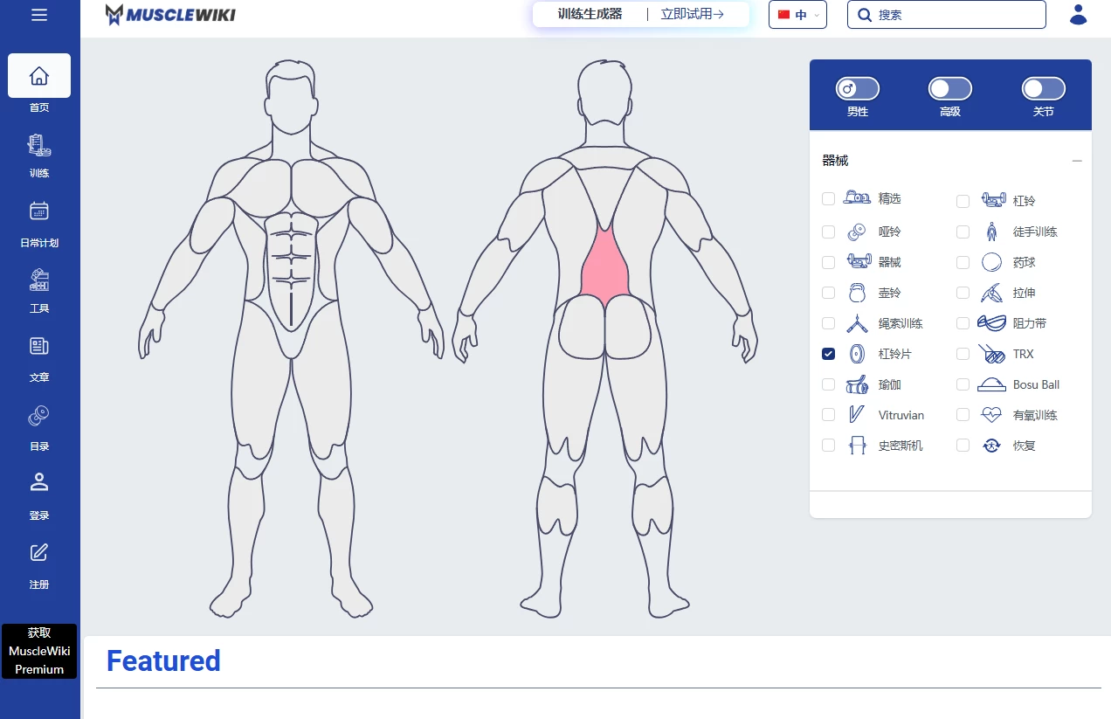Toggle the 男性 gender switch
This screenshot has width=1111, height=719.
coord(857,88)
